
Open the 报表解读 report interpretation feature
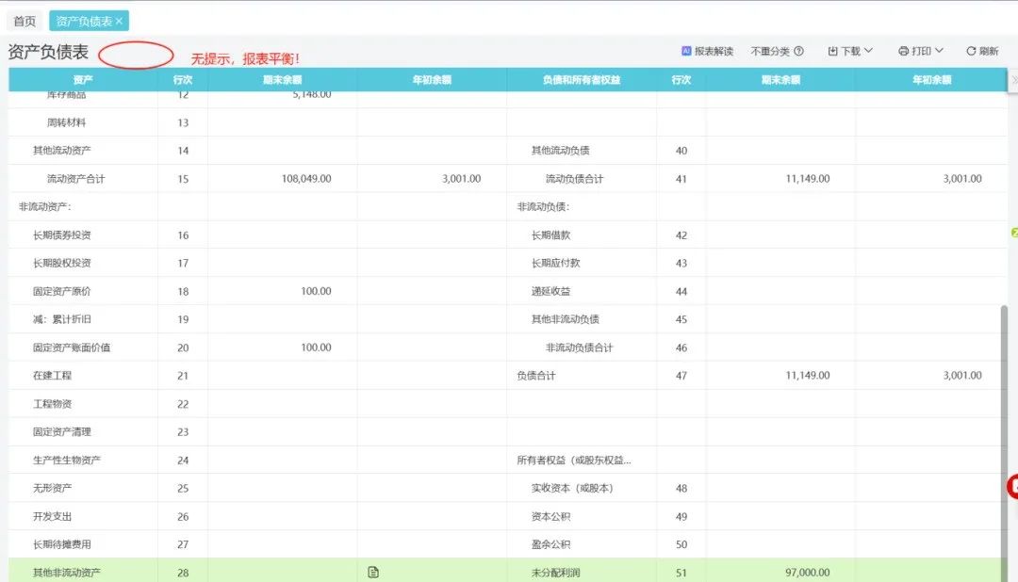[x=714, y=50]
